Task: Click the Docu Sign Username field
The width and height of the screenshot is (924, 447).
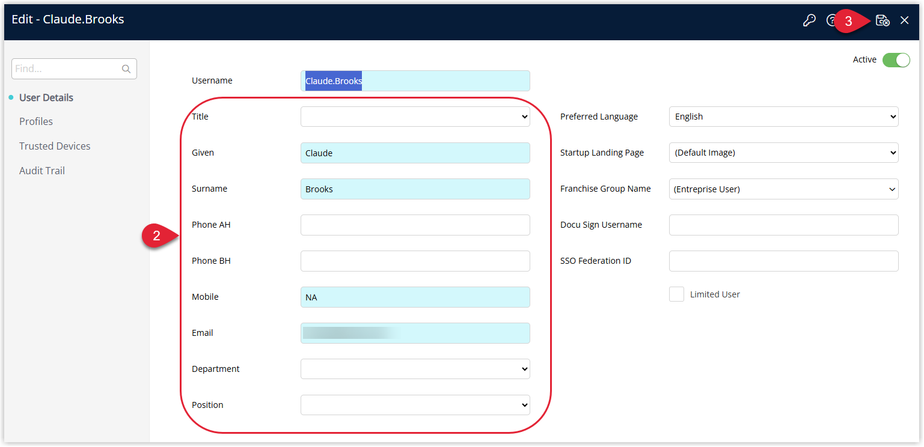Action: [x=784, y=225]
